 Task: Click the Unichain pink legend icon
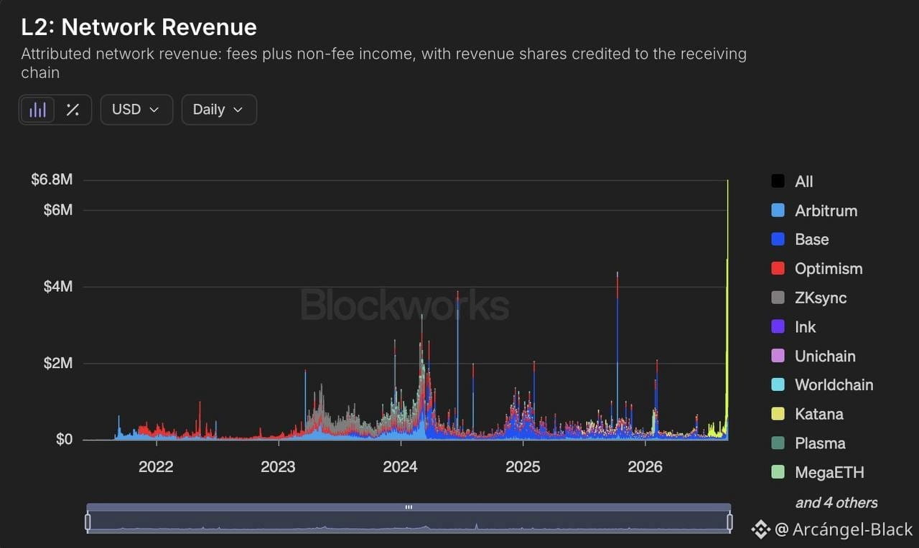click(778, 356)
